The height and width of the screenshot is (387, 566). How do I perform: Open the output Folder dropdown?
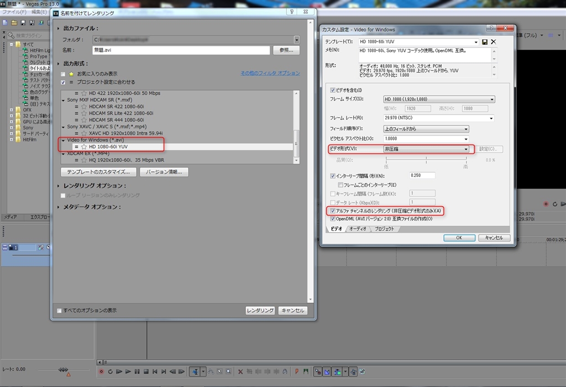click(x=297, y=40)
